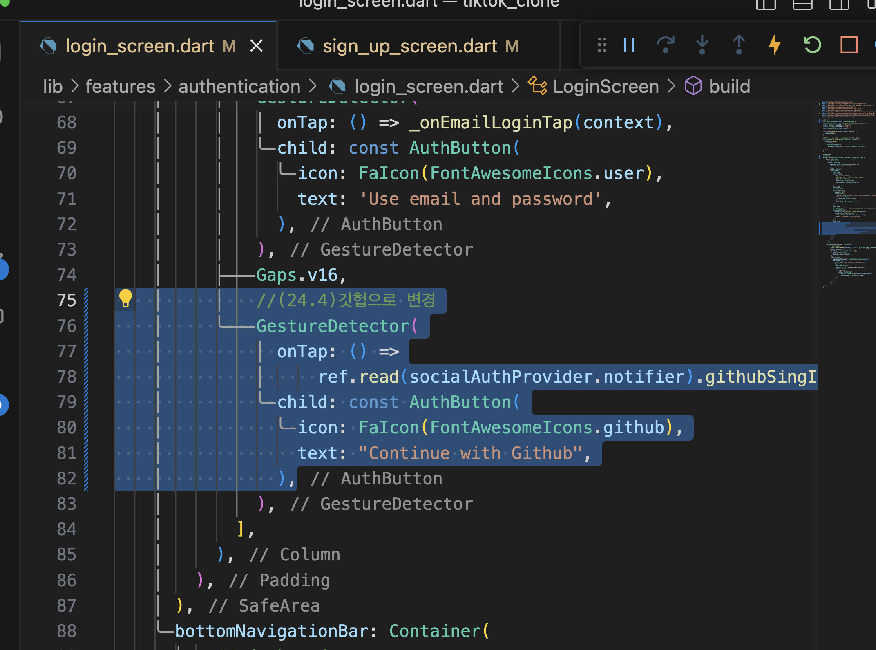Open the lightbulb quick fix on line 75
The image size is (876, 650).
coord(125,298)
